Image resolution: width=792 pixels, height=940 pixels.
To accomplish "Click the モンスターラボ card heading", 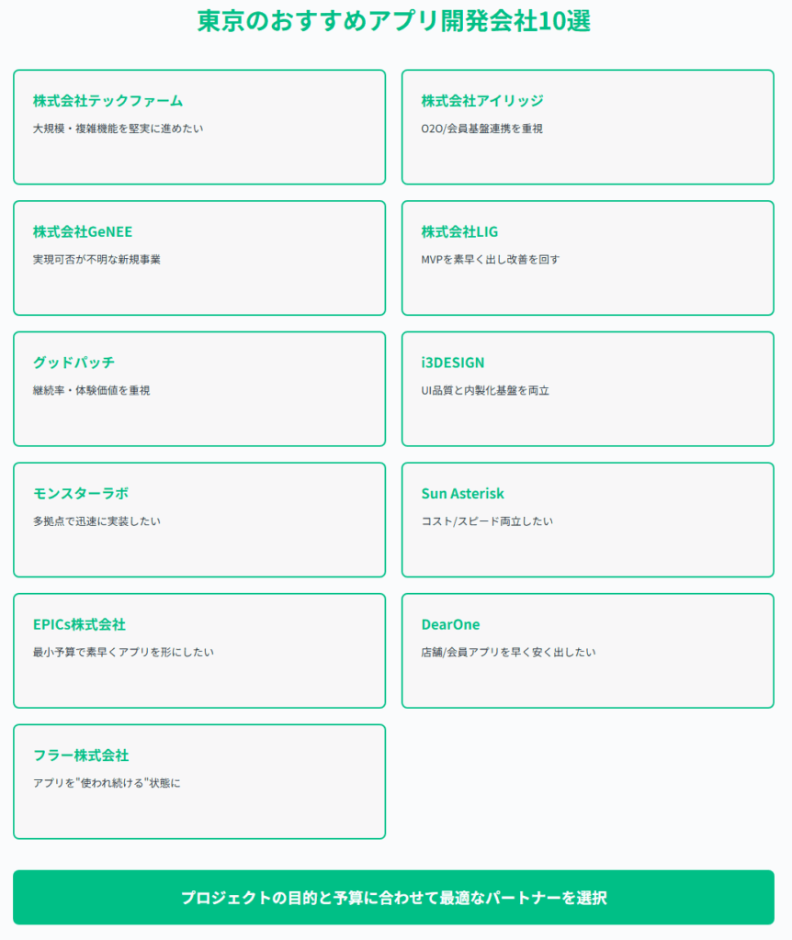I will tap(81, 494).
